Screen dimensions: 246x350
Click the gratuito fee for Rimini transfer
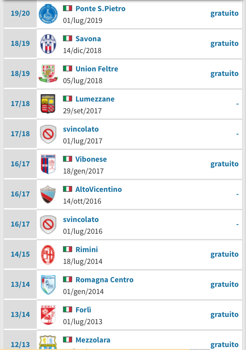224,254
